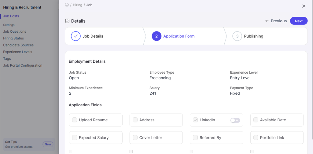Viewport: 313px width, 154px height.
Task: Click the Details document icon
Action: click(67, 21)
